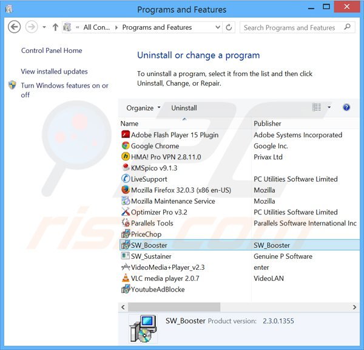
Task: Select Parallels Tools program name
Action: tap(152, 223)
